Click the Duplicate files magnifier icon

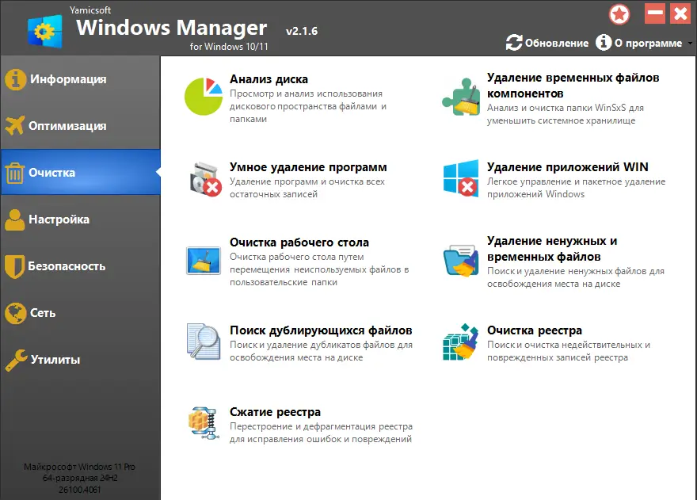pyautogui.click(x=204, y=342)
